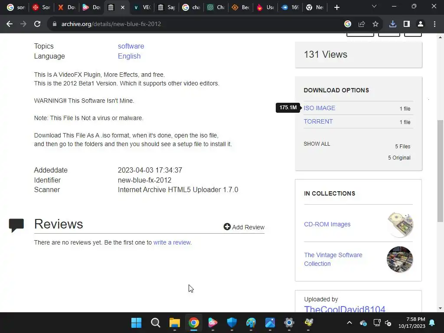Switch to the 'Ch' ChatGPT tab

tap(216, 7)
